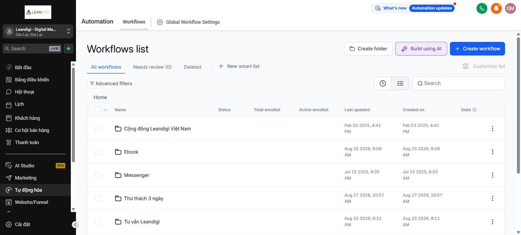Screen dimensions: 521x235
Task: Open Hội thoại conversations
Action: point(35,92)
